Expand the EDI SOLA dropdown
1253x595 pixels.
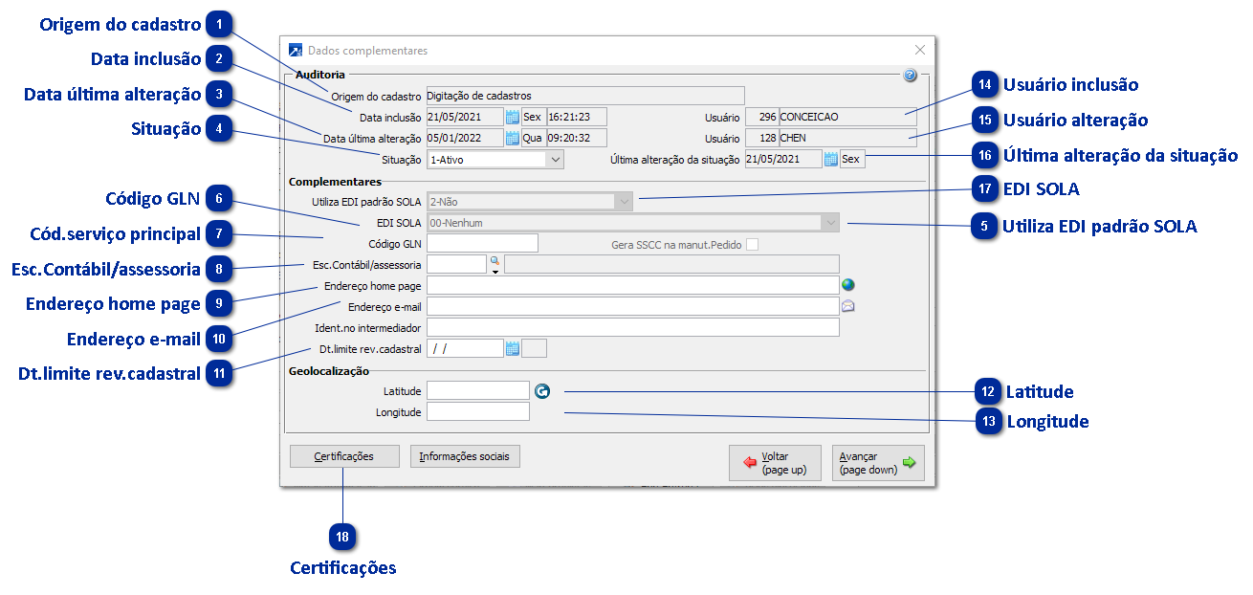click(830, 223)
